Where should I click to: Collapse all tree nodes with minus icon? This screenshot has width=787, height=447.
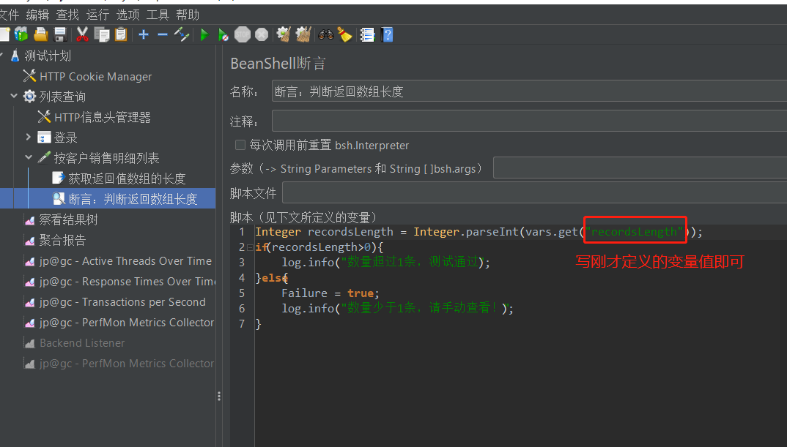click(x=163, y=34)
